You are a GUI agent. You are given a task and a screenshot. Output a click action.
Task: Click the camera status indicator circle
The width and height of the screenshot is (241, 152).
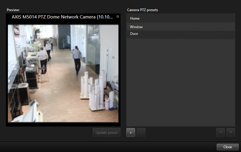click(x=118, y=17)
